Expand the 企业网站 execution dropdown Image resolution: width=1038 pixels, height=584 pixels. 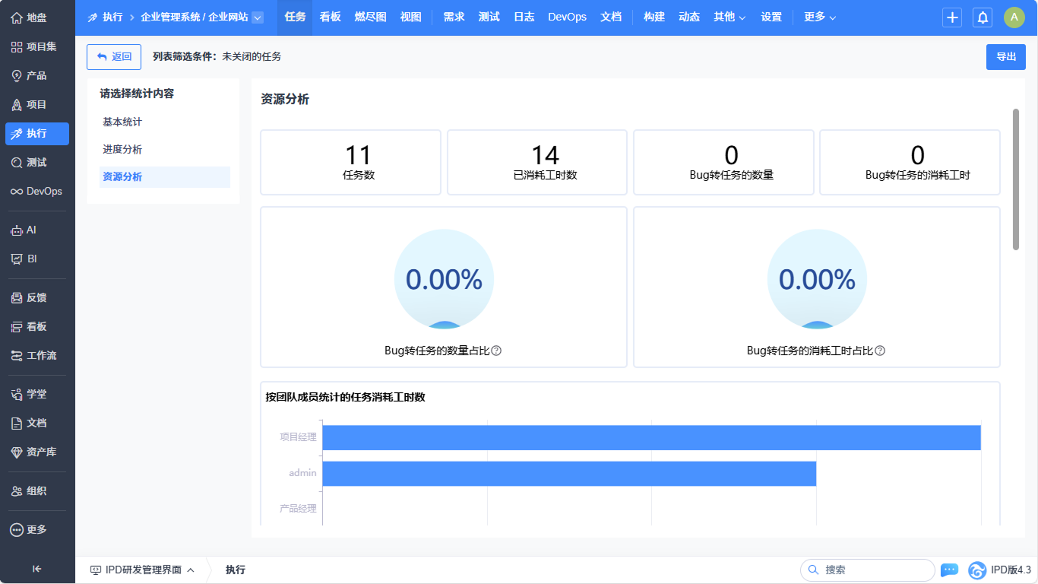point(258,17)
